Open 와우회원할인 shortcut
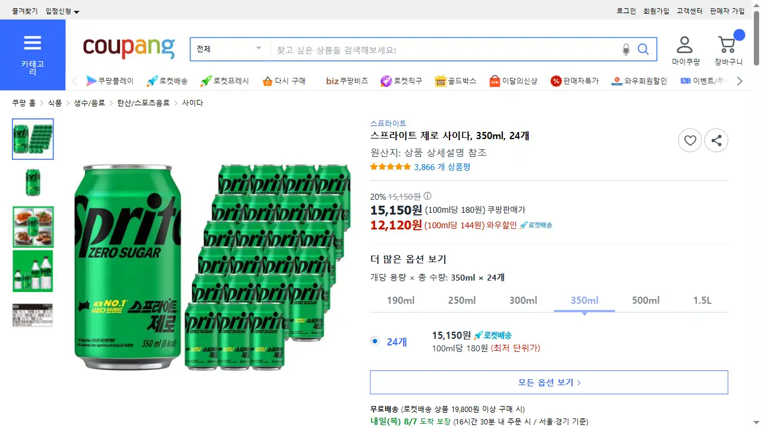 pyautogui.click(x=639, y=81)
